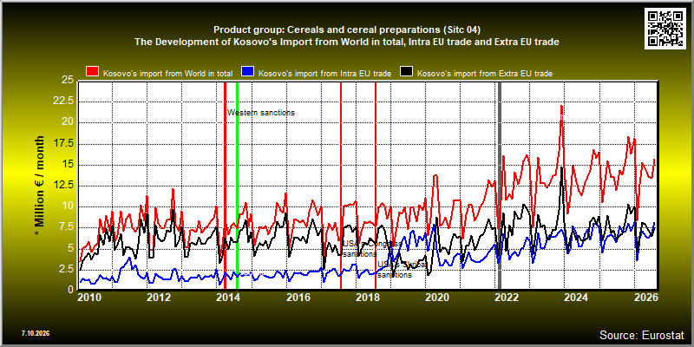Click the green vertical marker line
The width and height of the screenshot is (694, 347).
click(x=237, y=186)
